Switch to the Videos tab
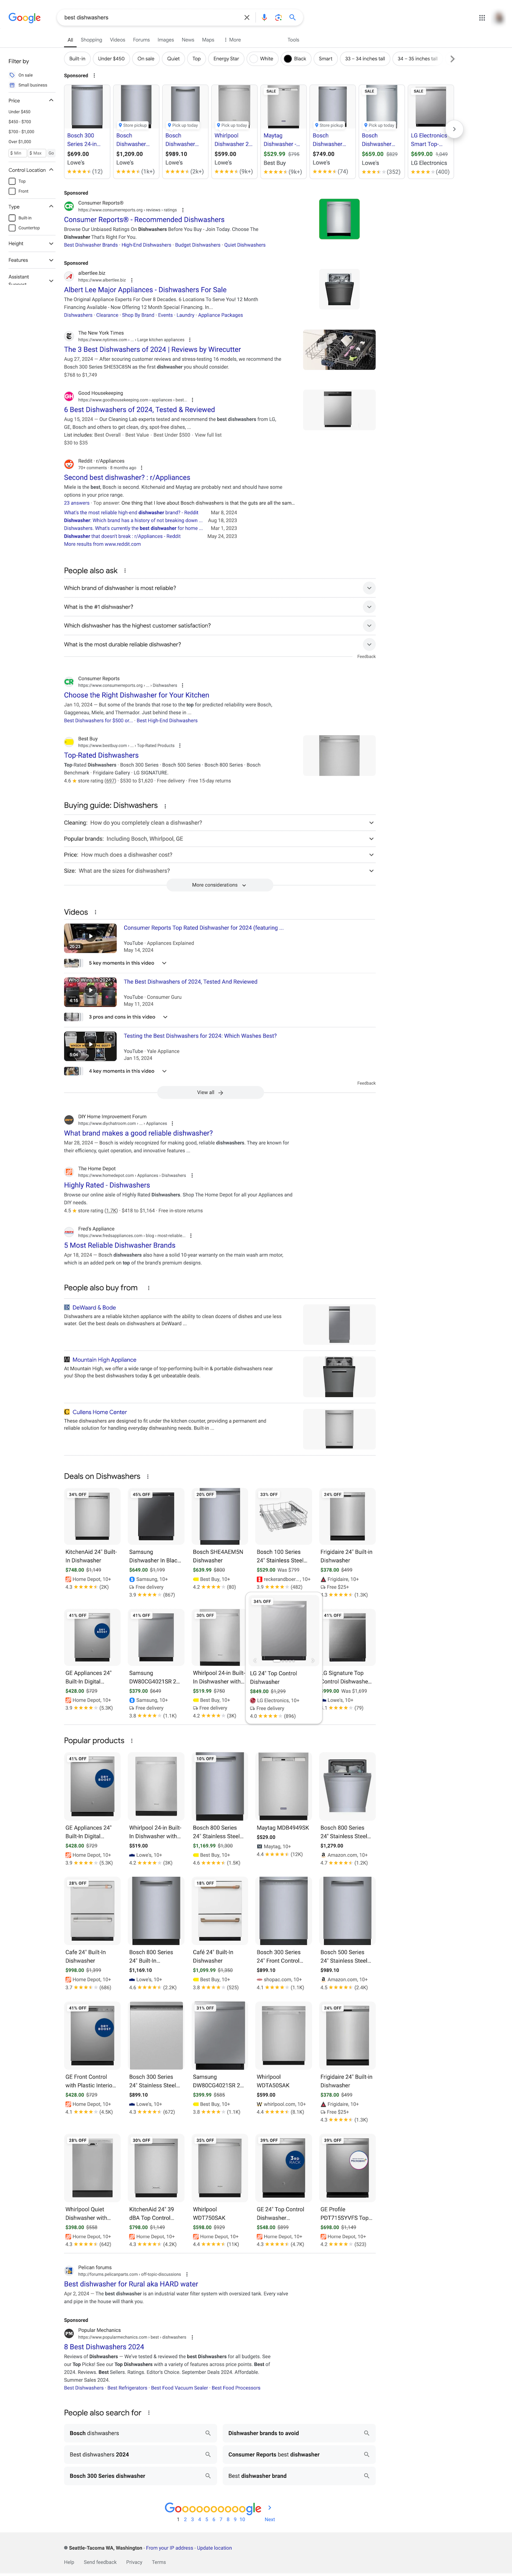This screenshot has width=512, height=2576. point(117,40)
